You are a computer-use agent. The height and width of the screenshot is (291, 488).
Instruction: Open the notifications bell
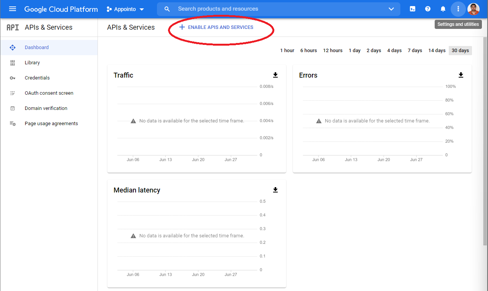(443, 9)
